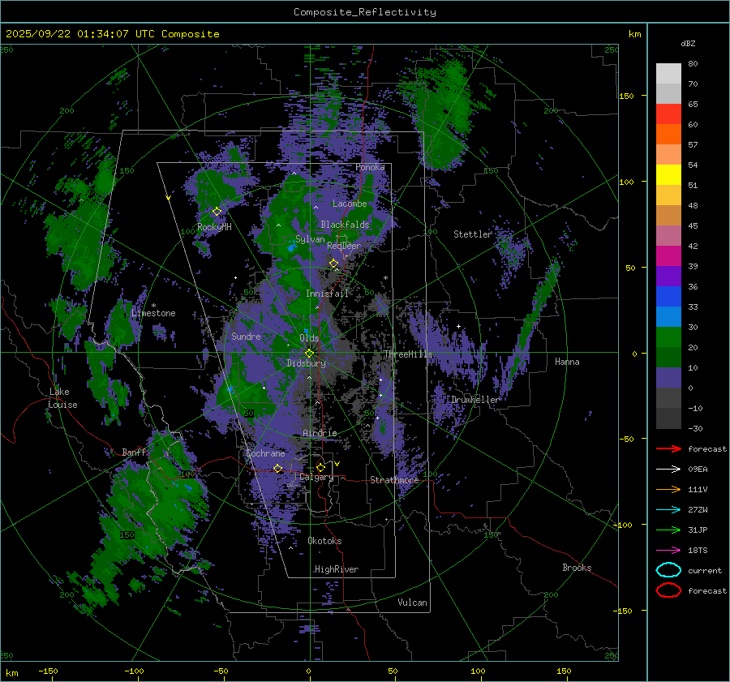Click the yellow diamond marker near RockyMH
Viewport: 730px width, 682px height.
pos(217,211)
